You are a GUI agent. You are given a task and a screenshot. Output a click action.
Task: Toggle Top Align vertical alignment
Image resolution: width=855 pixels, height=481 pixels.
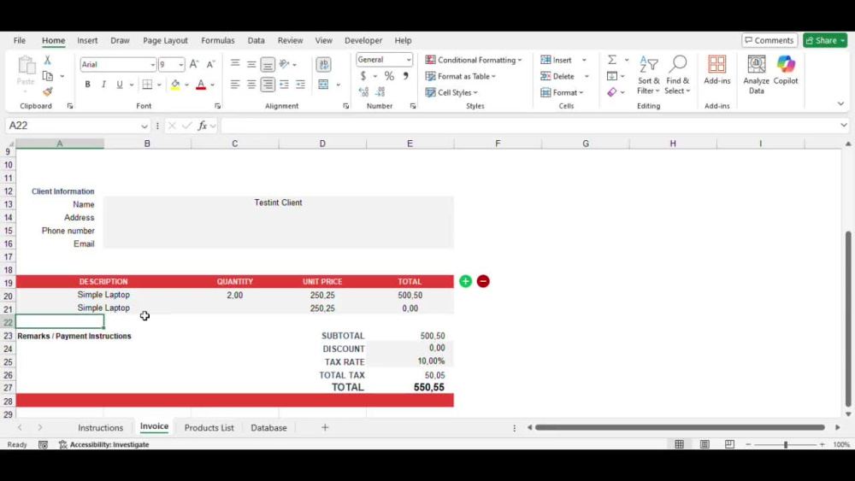(235, 64)
